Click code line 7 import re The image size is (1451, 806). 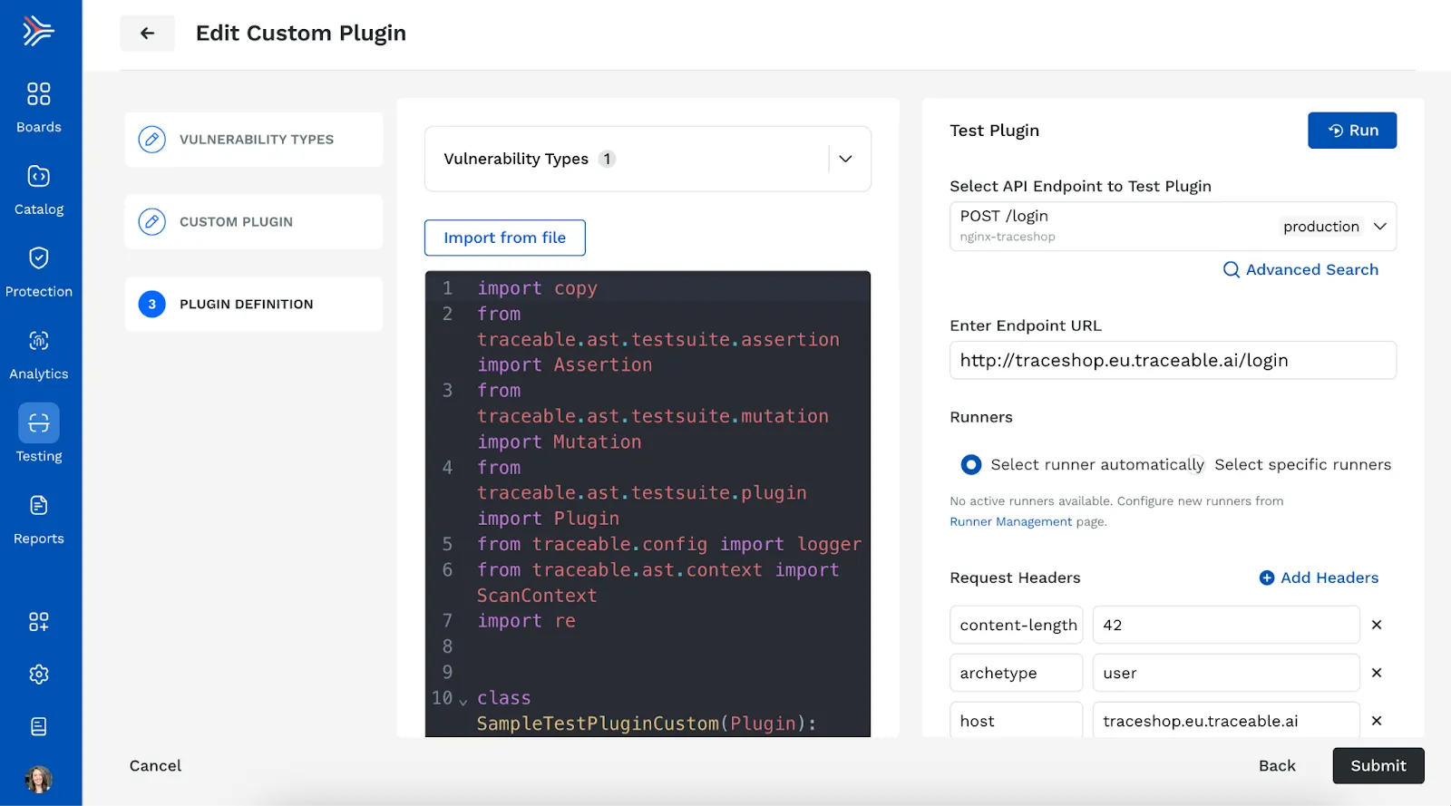526,621
